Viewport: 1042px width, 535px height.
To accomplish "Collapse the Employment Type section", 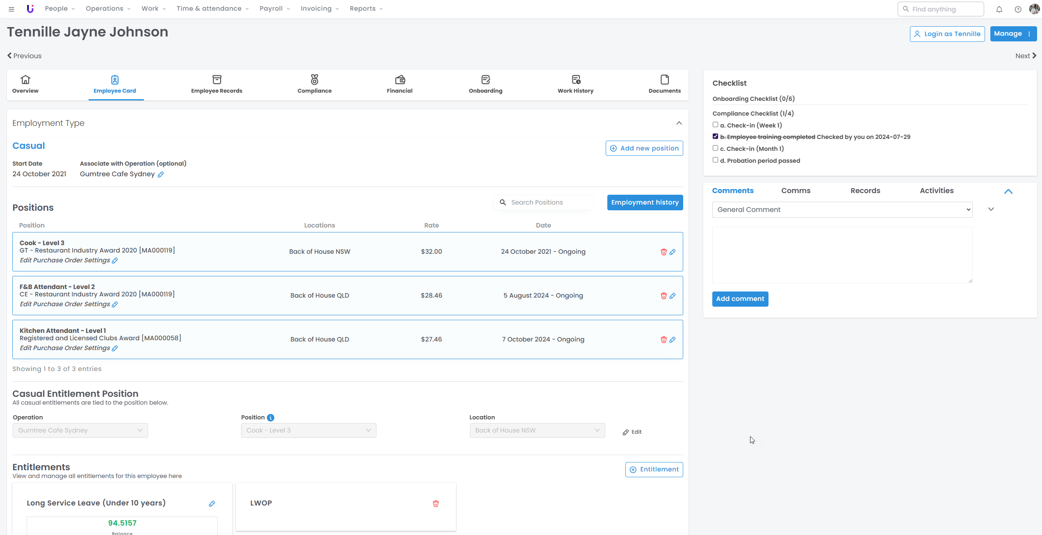I will point(679,123).
